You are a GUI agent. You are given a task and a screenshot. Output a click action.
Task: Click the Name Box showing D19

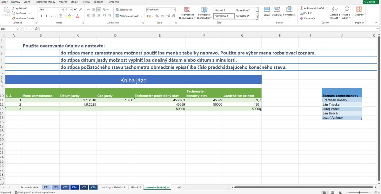coord(10,29)
